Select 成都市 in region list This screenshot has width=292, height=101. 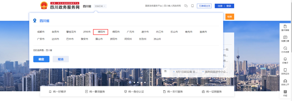(x=41, y=32)
